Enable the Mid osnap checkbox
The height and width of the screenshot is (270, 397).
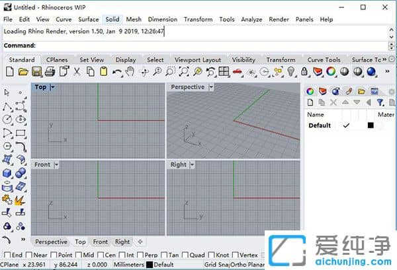(79, 255)
